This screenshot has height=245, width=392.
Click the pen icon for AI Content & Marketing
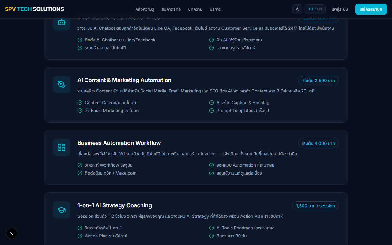tap(62, 85)
